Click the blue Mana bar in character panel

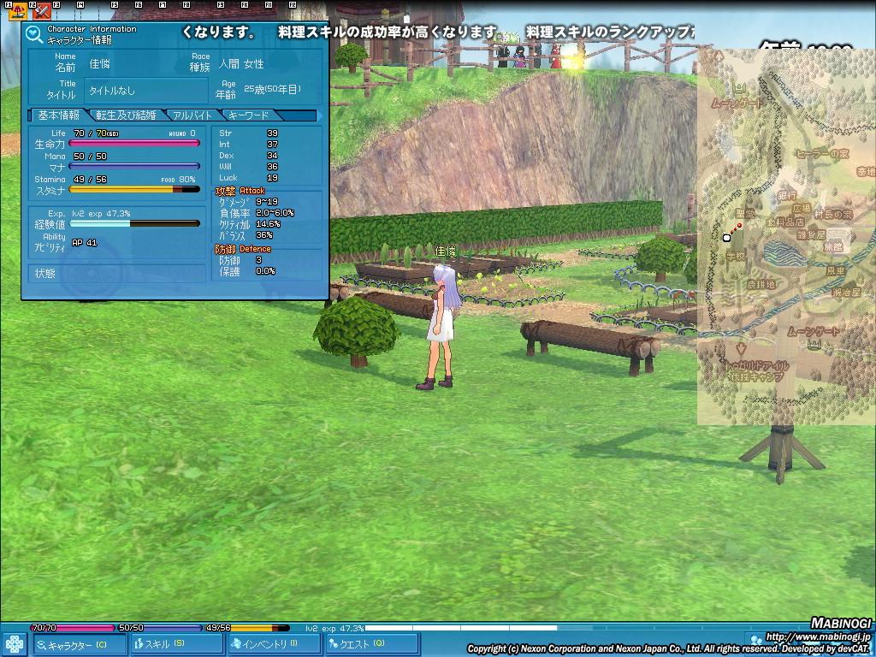tap(134, 167)
